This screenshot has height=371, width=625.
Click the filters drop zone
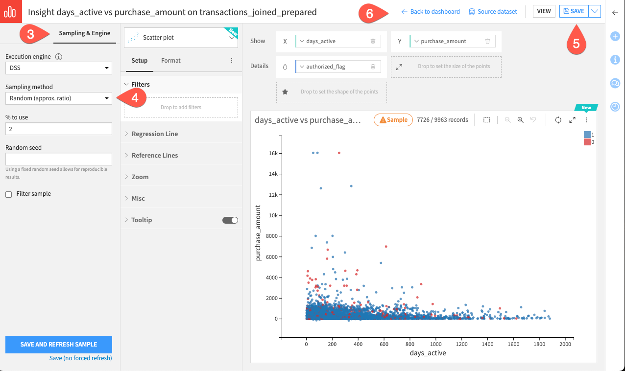181,107
